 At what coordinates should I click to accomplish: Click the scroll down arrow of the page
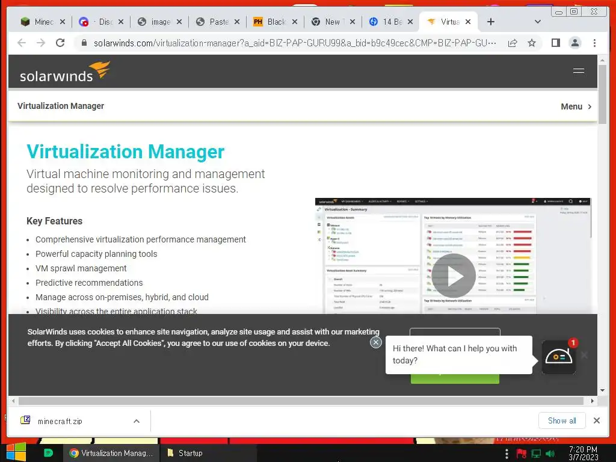(602, 390)
